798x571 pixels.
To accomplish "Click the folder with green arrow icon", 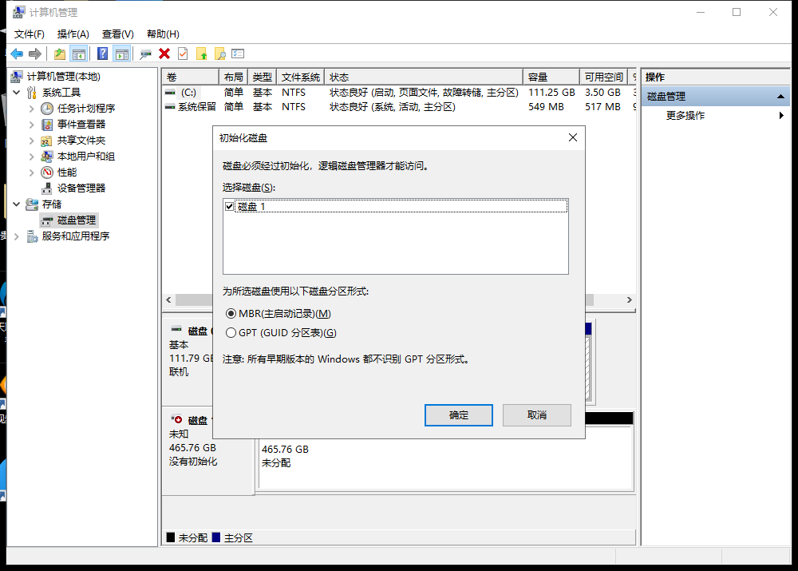I will click(x=202, y=54).
